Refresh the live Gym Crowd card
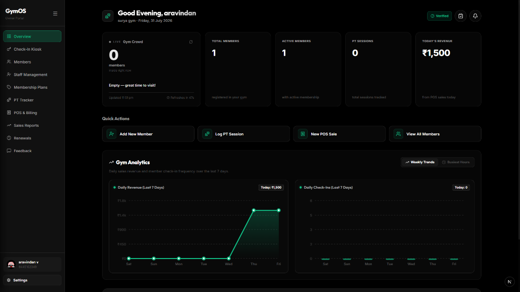 click(x=191, y=42)
